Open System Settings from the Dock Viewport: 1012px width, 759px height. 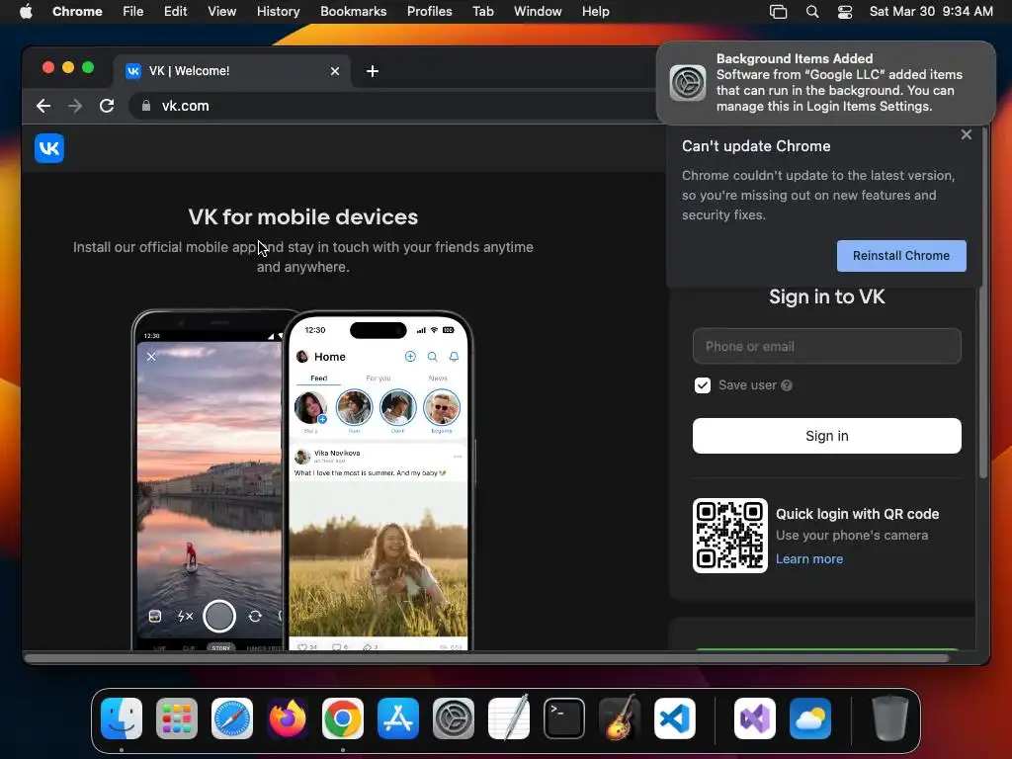point(454,718)
